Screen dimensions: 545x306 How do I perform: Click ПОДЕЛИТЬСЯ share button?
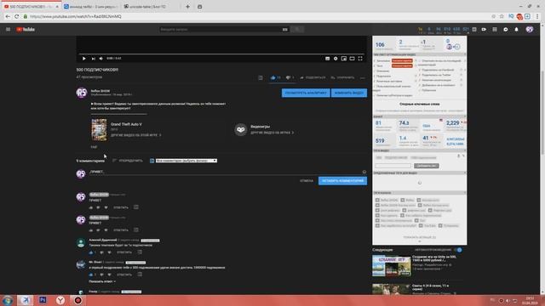(313, 77)
